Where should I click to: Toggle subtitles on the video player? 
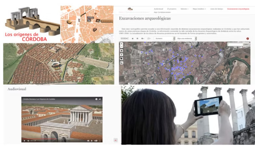[x=87, y=141]
